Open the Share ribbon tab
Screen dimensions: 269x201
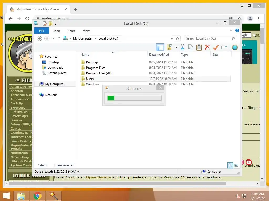(71, 31)
